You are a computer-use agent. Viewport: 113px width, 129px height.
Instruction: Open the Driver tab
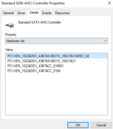click(21, 13)
